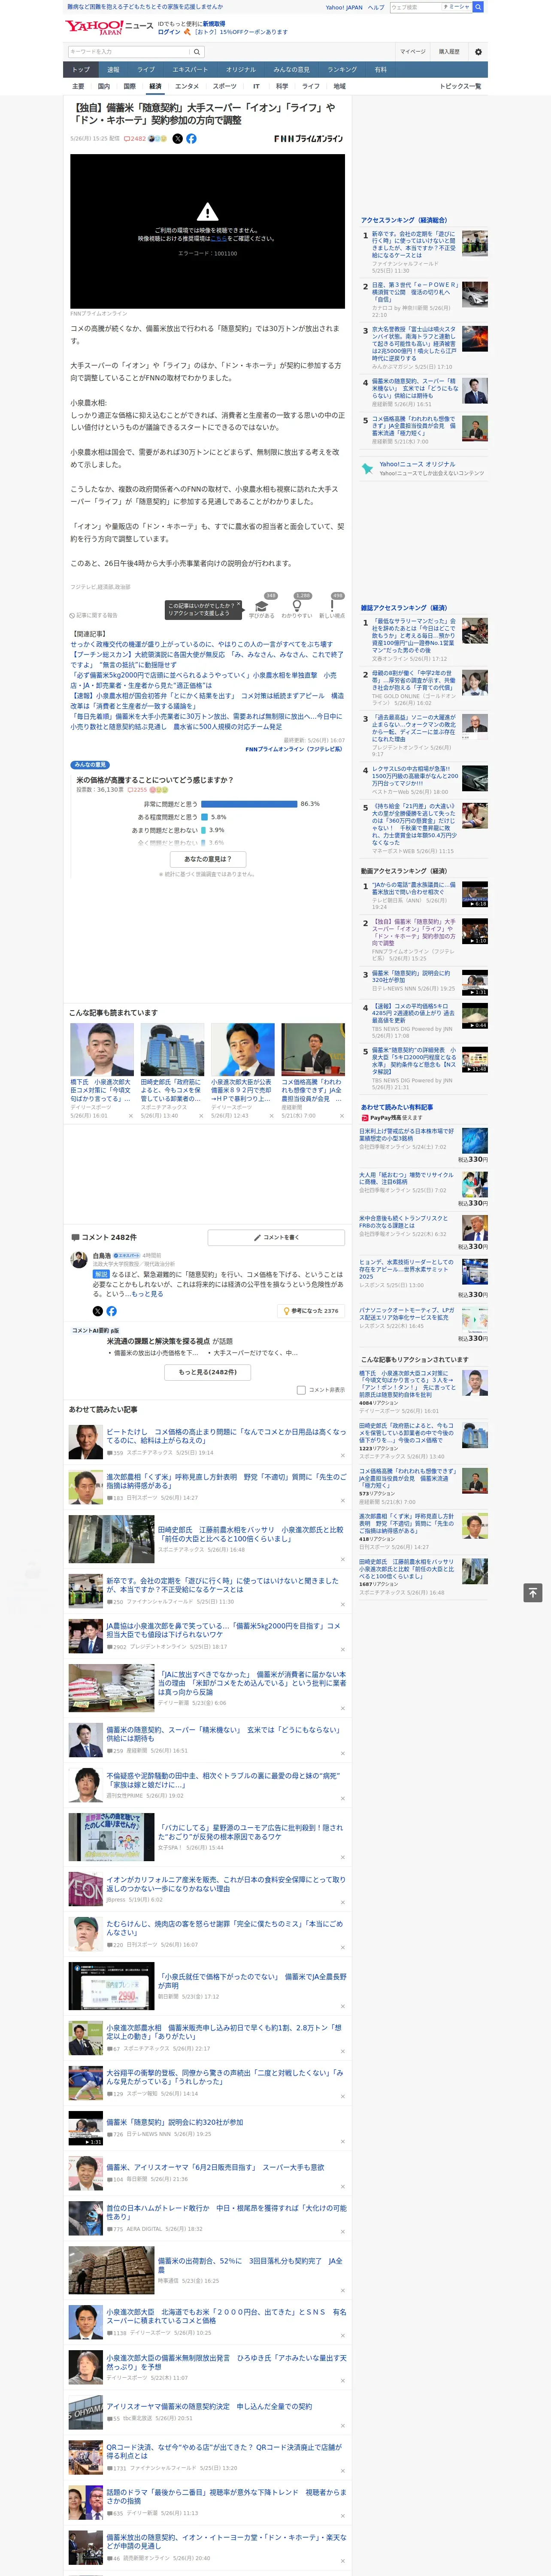
Task: Click the 参考になった 2376 button
Action: 312,1311
